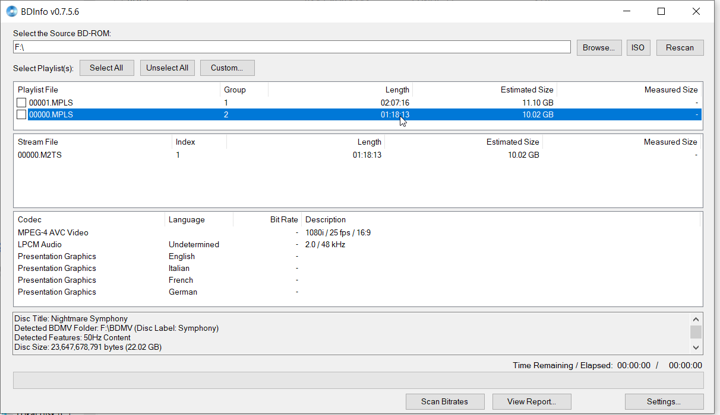Click the Detected Features: 50Hz Content line
The image size is (720, 415).
pyautogui.click(x=72, y=337)
